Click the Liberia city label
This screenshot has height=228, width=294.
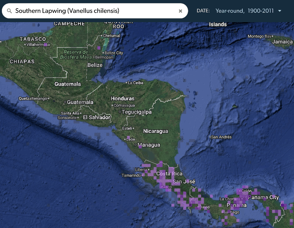pos(141,169)
